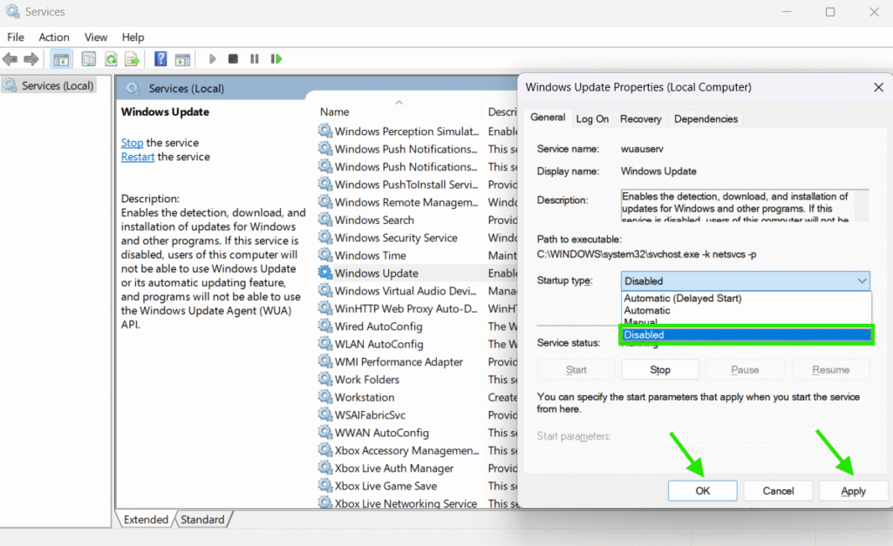This screenshot has height=546, width=893.
Task: Click the Stop button in Properties dialog
Action: [660, 370]
